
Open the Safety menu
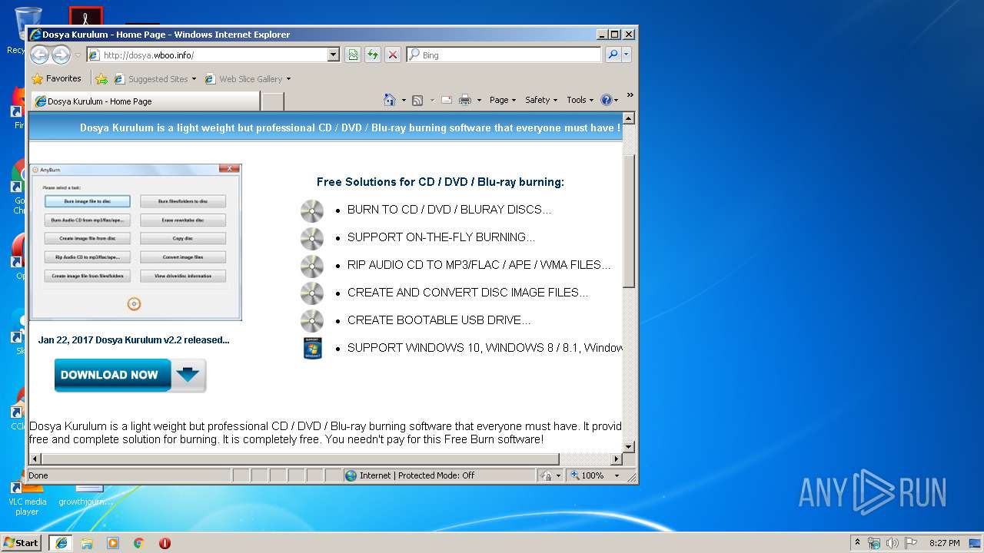tap(541, 100)
